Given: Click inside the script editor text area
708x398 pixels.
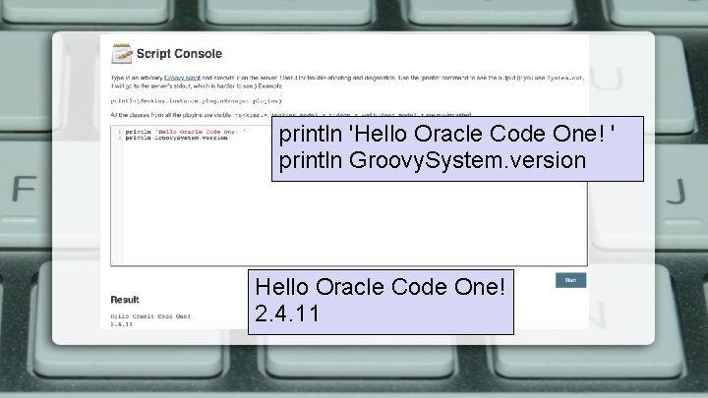Looking at the screenshot, I should [349, 196].
